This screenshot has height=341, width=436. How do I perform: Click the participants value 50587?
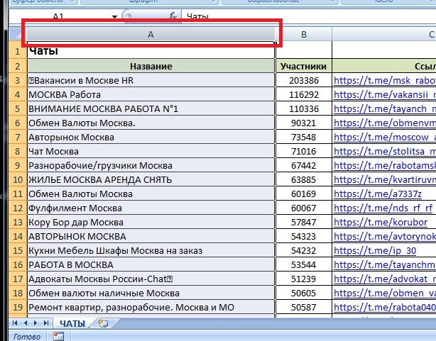tap(304, 307)
